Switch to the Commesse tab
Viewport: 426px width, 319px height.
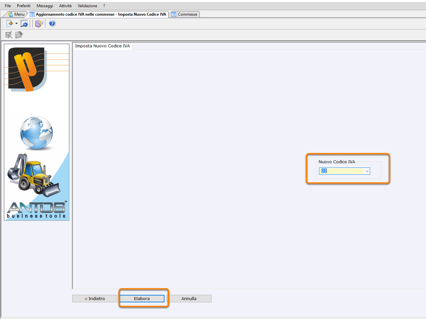coord(185,14)
